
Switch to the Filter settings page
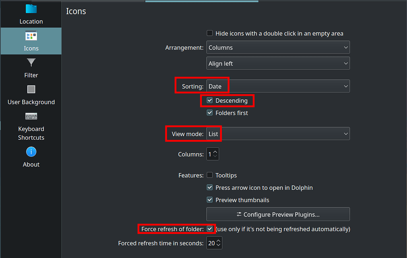31,68
